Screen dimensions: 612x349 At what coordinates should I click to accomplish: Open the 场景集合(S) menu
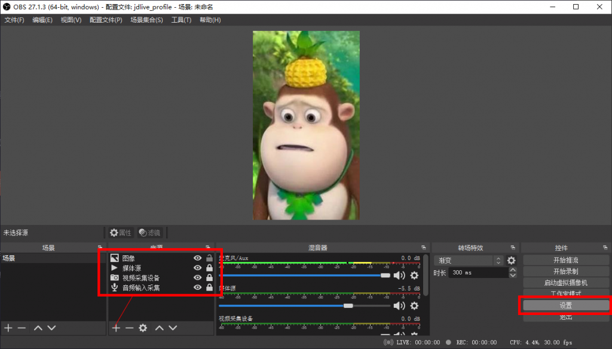tap(146, 20)
